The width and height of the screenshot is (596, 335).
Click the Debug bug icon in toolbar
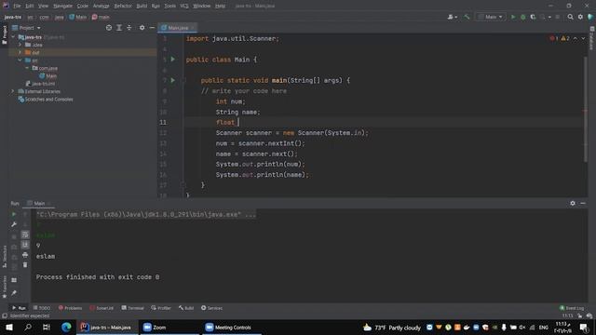pyautogui.click(x=523, y=17)
